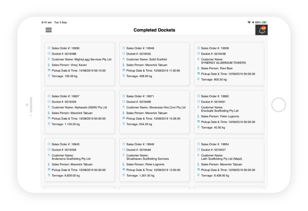
Task: Tap Docket #: 0219457 line
Action: pyautogui.click(x=213, y=150)
